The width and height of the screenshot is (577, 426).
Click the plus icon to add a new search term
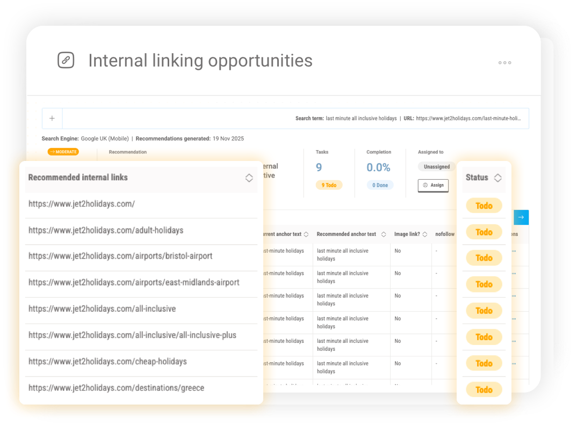52,118
